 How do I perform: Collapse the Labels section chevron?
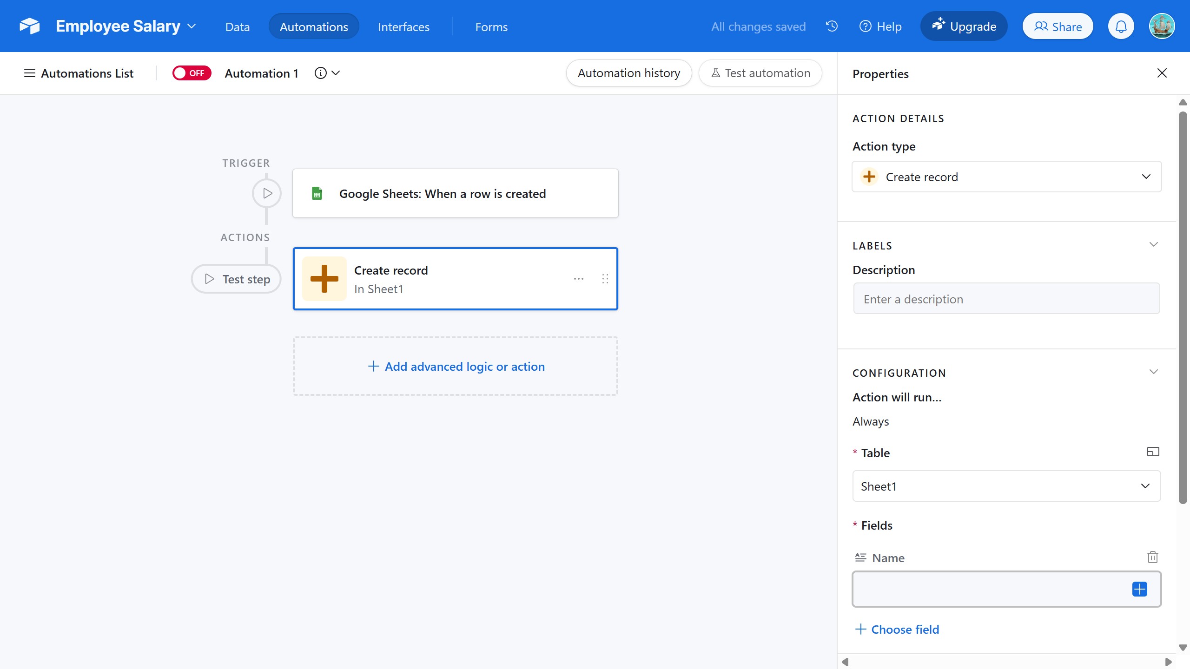tap(1153, 245)
